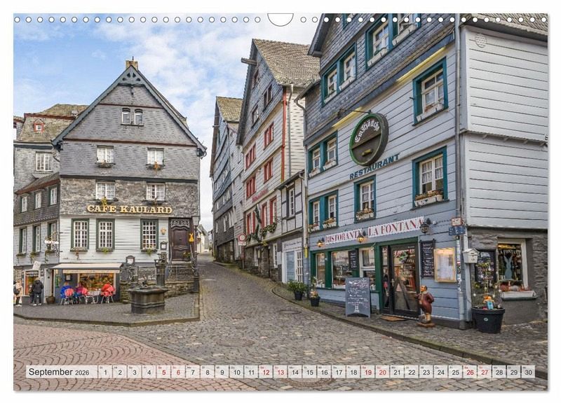Image resolution: width=561 pixels, height=404 pixels.
Task: Click the RESTAURANT text on blue facade
Action: [x=374, y=167]
